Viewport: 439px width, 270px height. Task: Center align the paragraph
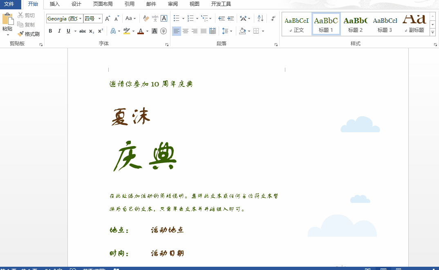(186, 31)
